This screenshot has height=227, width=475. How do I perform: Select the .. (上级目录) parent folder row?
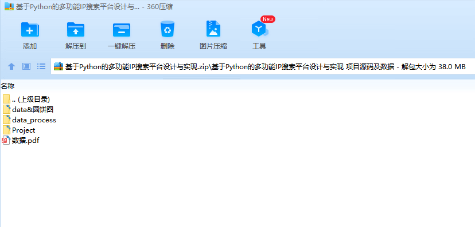click(x=26, y=99)
